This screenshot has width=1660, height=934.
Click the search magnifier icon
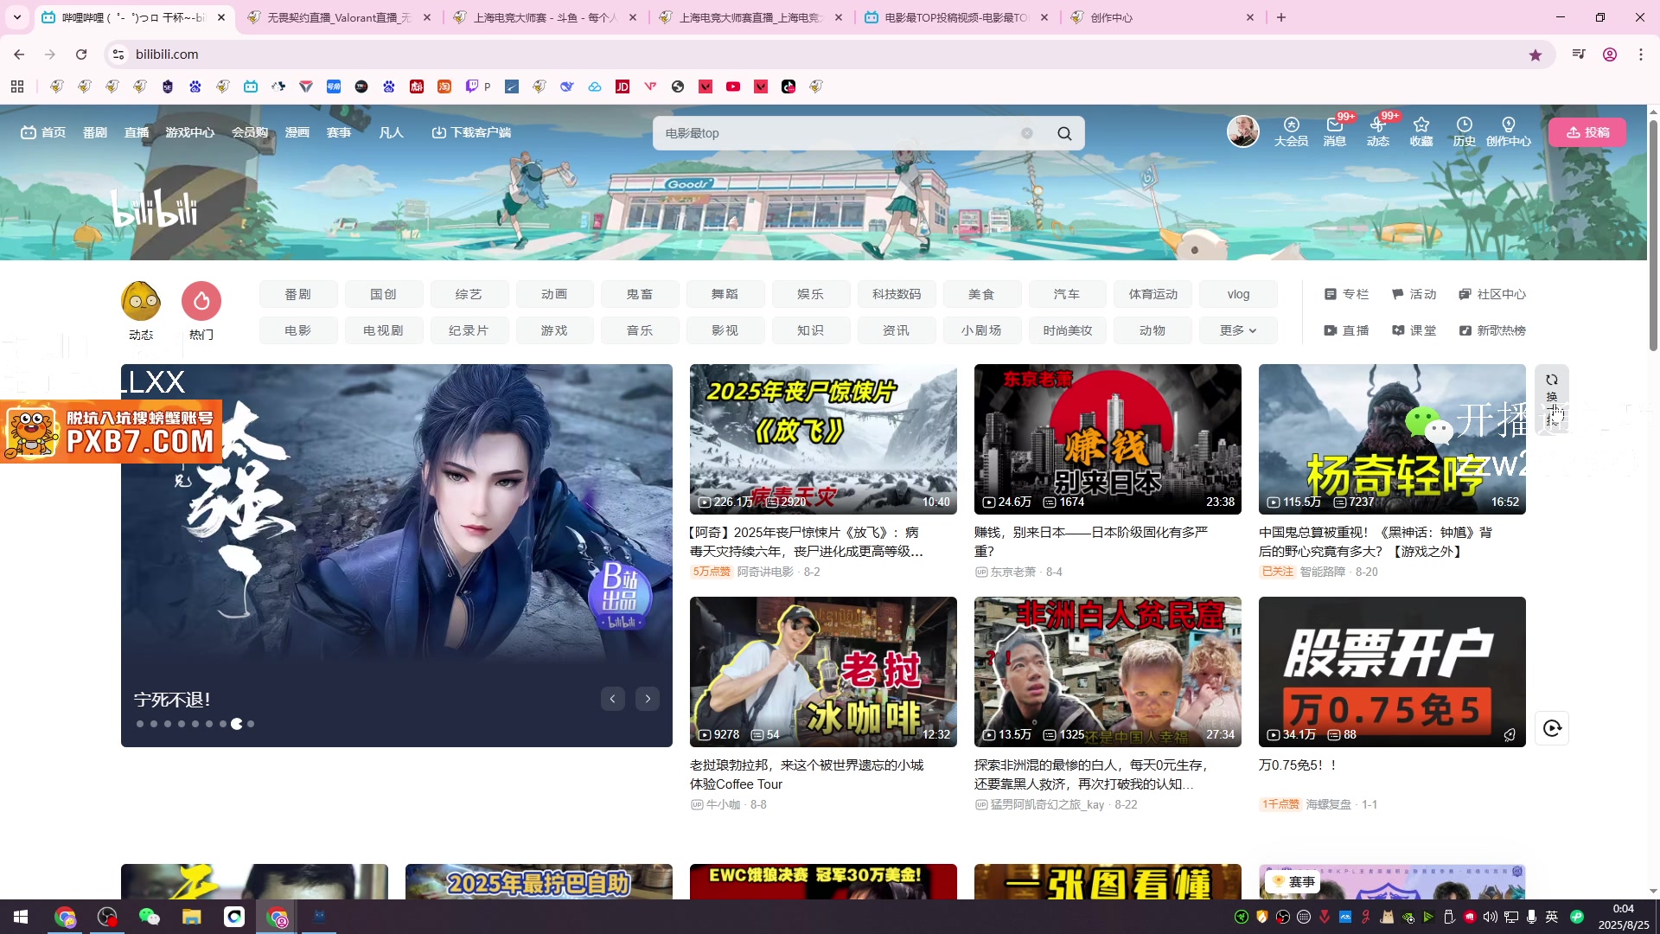point(1064,133)
